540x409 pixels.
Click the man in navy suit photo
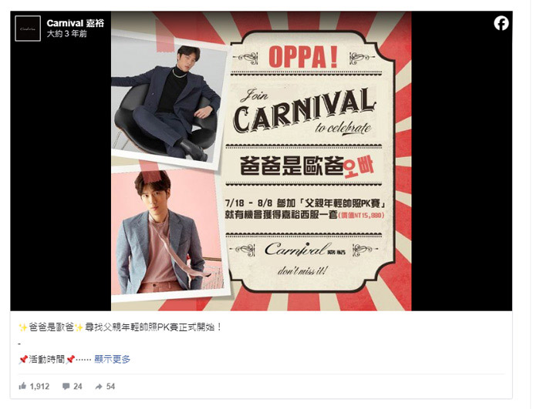(169, 99)
